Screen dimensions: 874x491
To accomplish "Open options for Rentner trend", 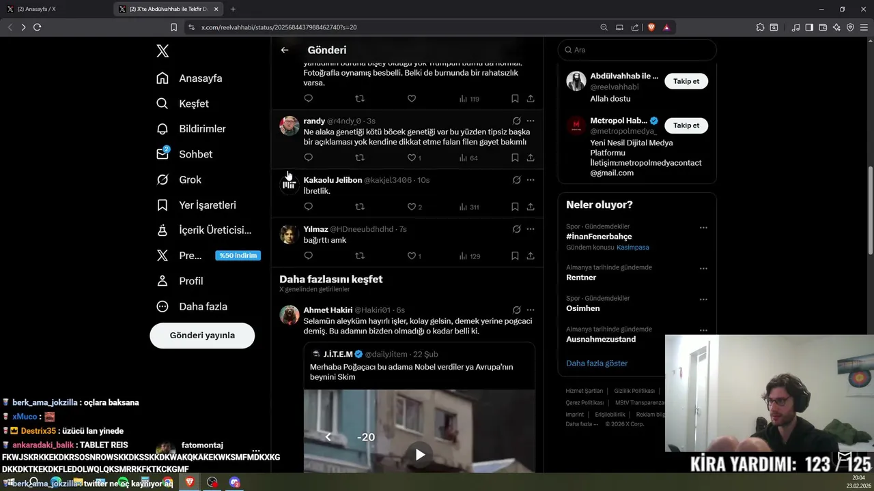I will pyautogui.click(x=703, y=268).
